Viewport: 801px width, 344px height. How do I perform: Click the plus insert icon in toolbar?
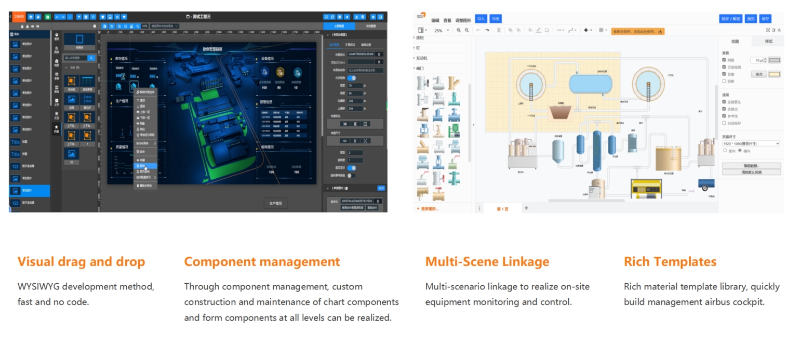pos(585,31)
